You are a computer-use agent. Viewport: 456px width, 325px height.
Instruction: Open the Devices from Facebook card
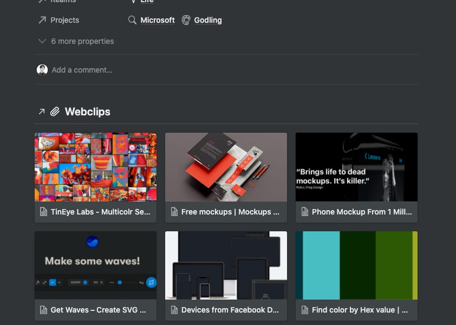pyautogui.click(x=226, y=276)
